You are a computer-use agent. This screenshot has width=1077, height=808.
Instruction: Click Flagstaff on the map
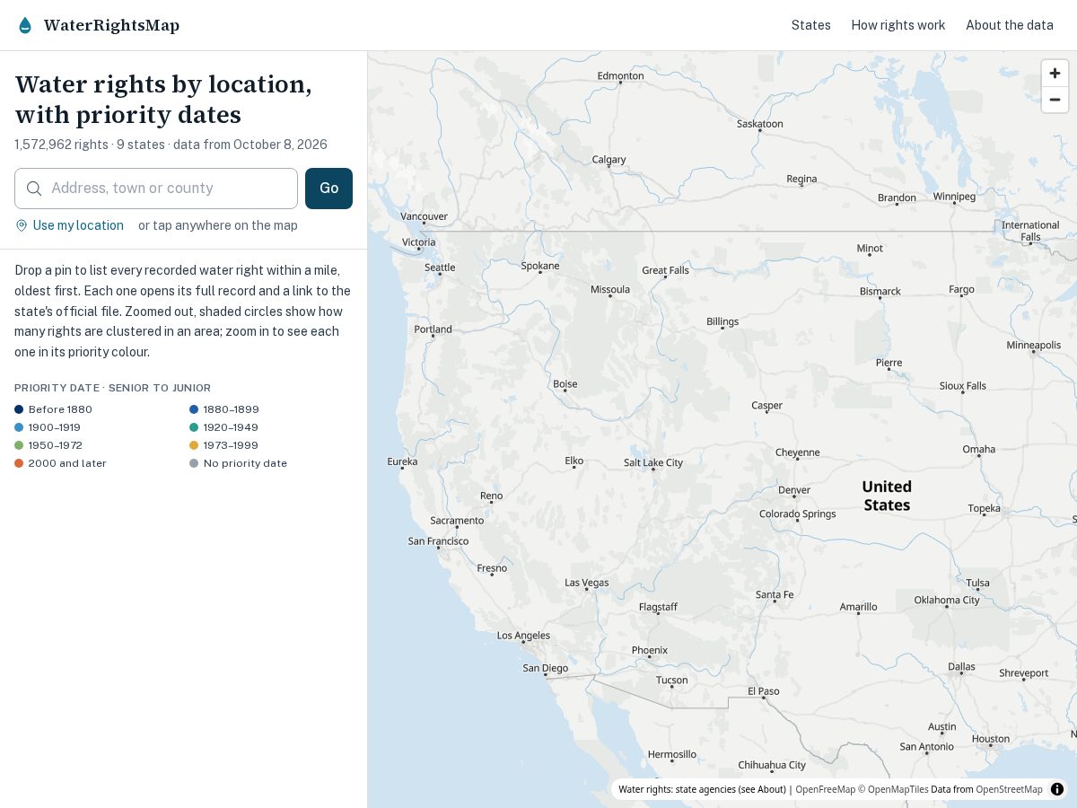click(x=658, y=607)
